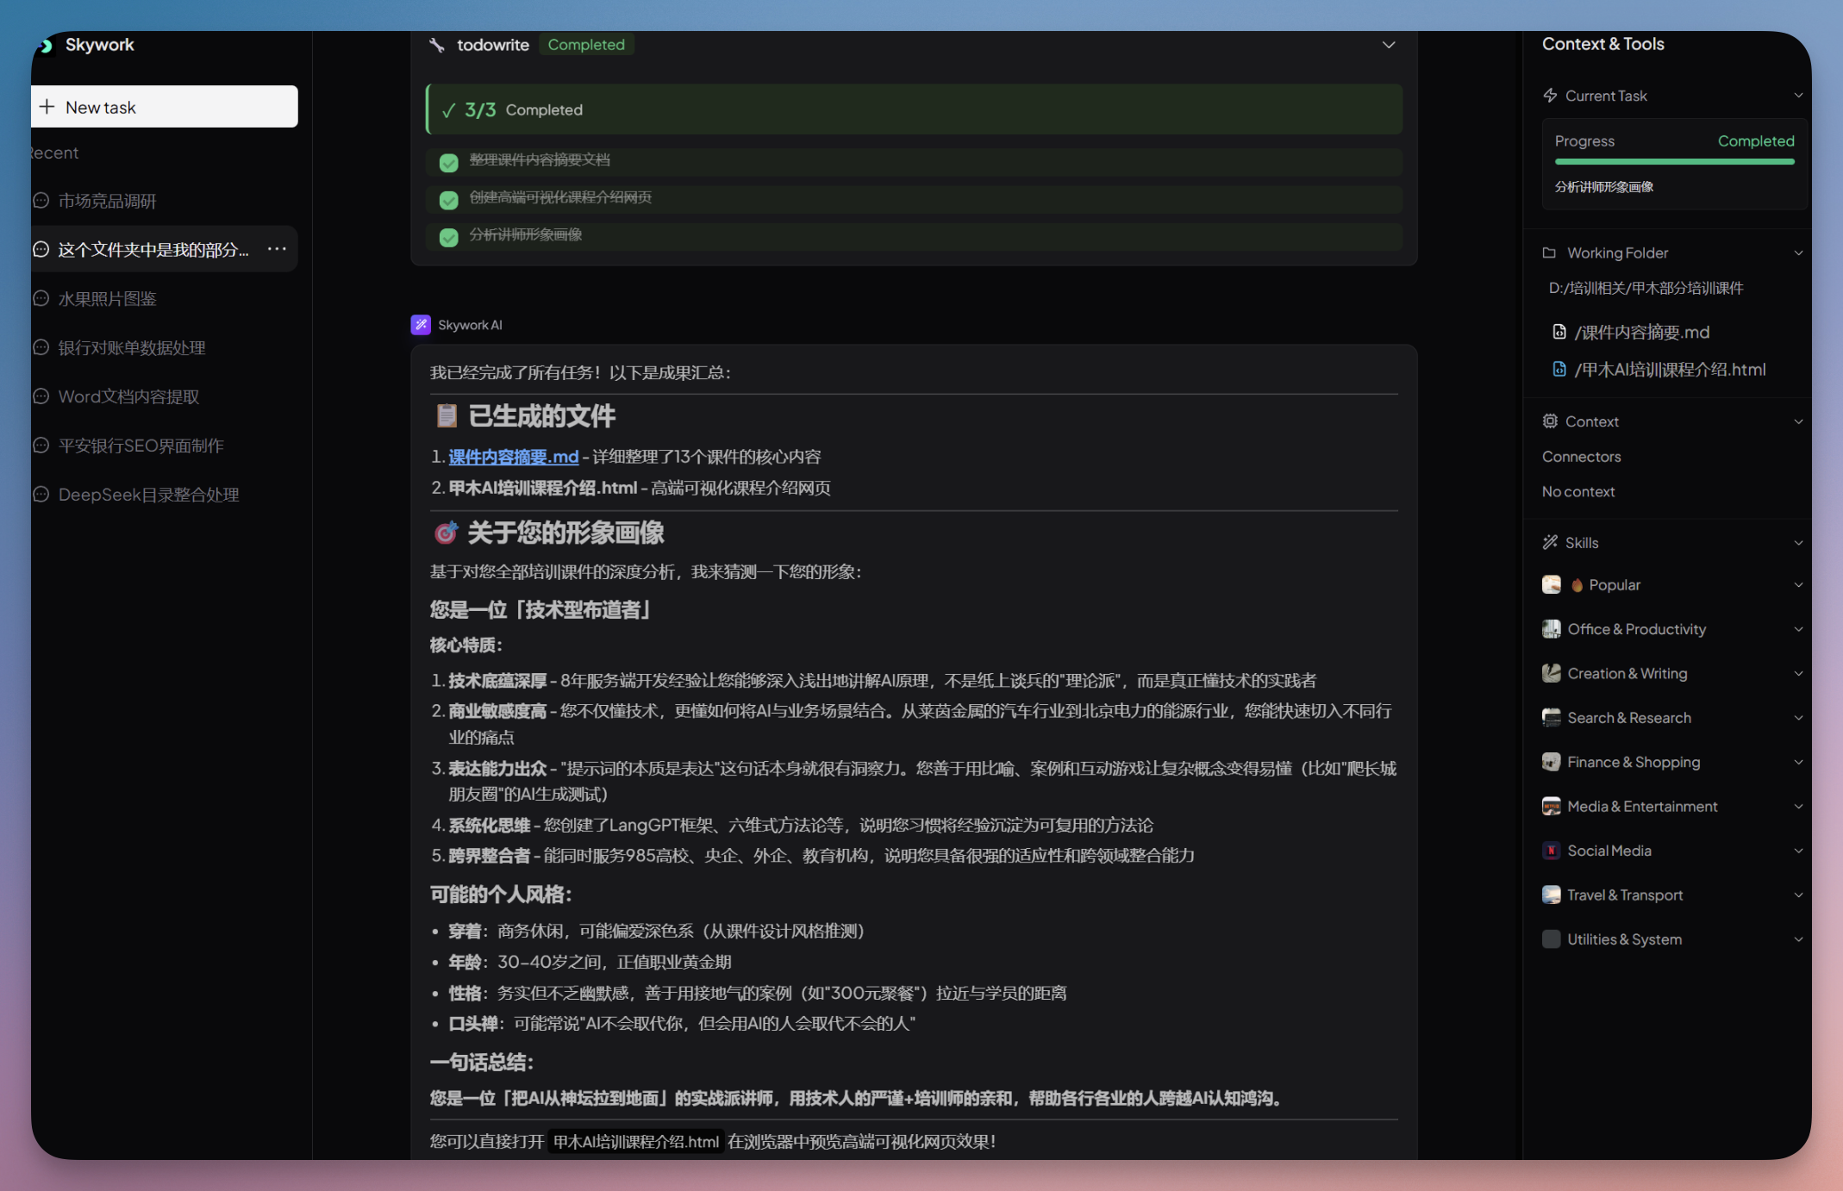Click the 关于您的形象画像 heading
Image resolution: width=1843 pixels, height=1191 pixels.
pos(565,533)
